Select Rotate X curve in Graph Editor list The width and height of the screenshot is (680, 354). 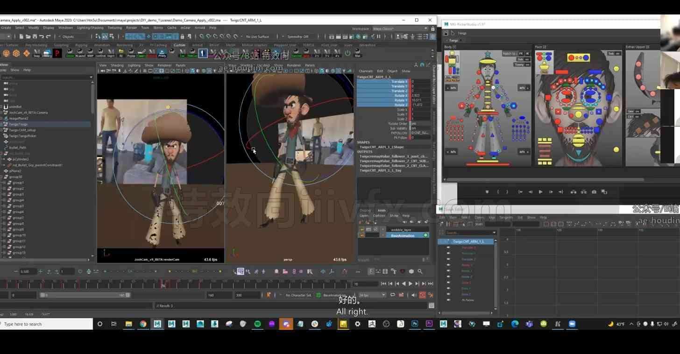click(467, 265)
